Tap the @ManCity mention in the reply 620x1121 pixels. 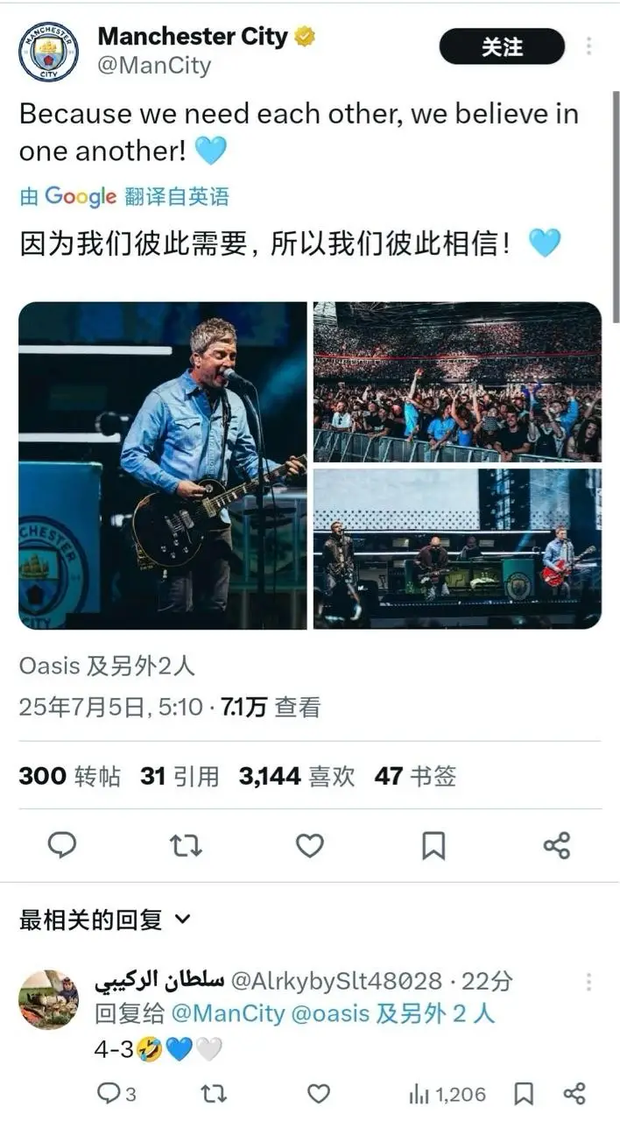[x=228, y=1014]
